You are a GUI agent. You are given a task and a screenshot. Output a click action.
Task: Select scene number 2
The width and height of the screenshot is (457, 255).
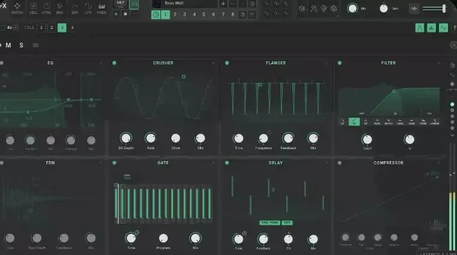pos(175,14)
